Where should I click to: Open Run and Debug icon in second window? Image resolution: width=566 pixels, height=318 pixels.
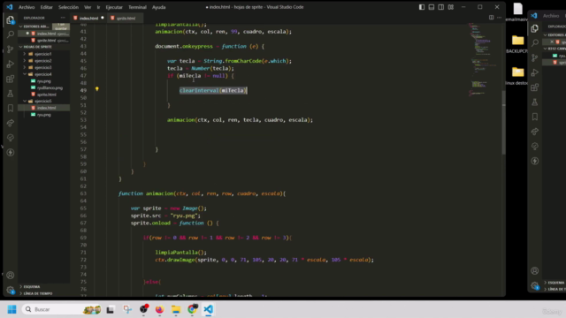[x=534, y=72]
